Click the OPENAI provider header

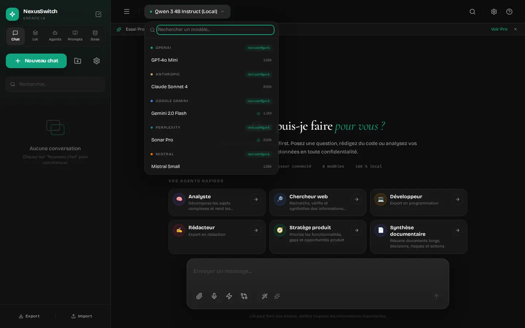click(163, 48)
